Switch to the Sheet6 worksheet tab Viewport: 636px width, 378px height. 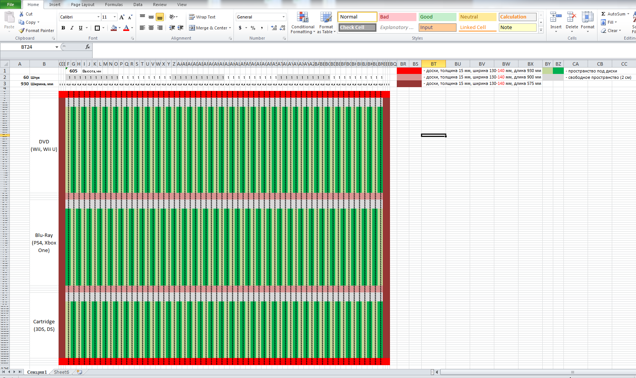[x=62, y=372]
